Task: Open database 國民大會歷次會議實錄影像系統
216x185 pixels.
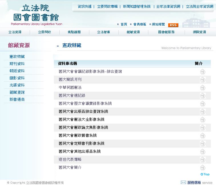Action: pyautogui.click(x=85, y=104)
